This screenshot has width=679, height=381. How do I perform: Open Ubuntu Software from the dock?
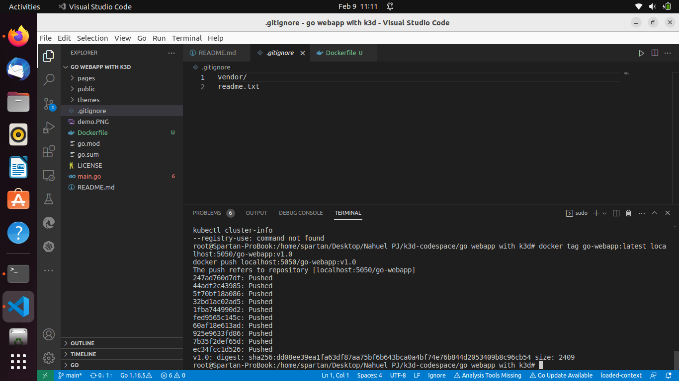pos(18,200)
